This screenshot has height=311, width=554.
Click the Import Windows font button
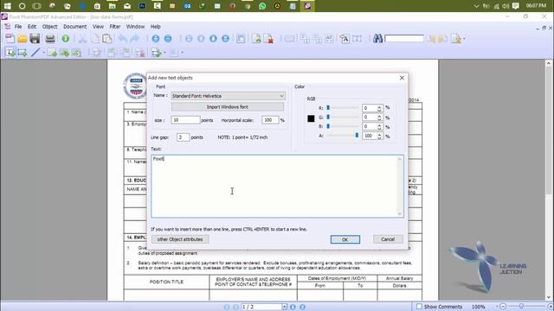click(228, 107)
